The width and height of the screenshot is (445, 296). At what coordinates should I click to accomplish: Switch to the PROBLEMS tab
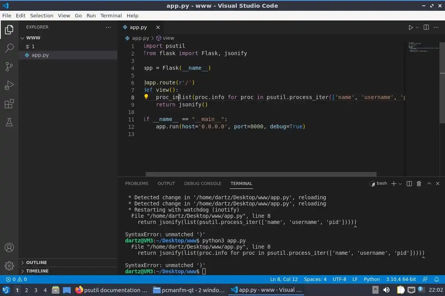click(x=136, y=183)
